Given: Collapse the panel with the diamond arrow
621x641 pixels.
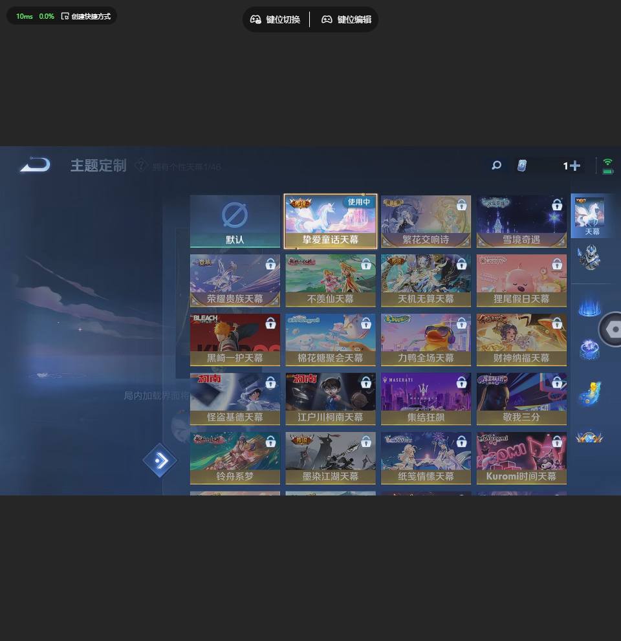Looking at the screenshot, I should pyautogui.click(x=160, y=461).
